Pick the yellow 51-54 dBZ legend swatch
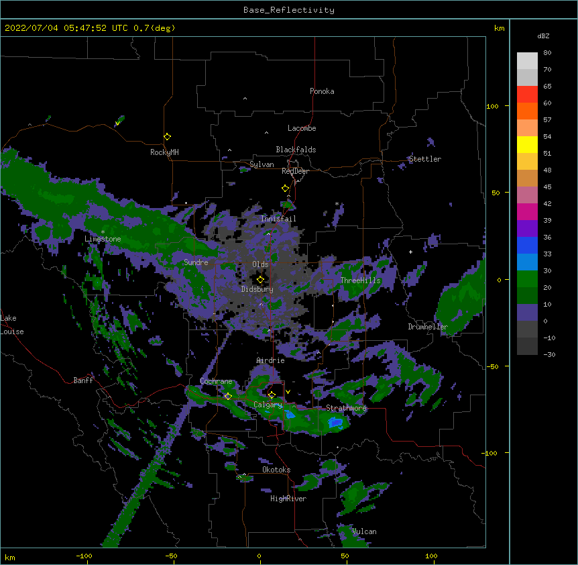Viewport: 578px width, 565px height. coord(527,144)
